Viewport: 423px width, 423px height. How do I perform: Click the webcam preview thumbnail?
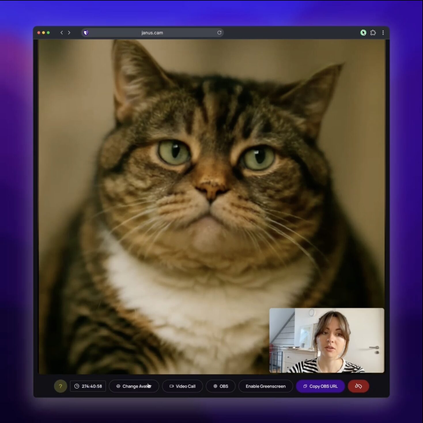(326, 340)
